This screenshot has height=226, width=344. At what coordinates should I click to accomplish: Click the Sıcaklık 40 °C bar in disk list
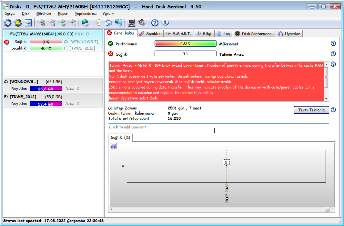pyautogui.click(x=46, y=48)
